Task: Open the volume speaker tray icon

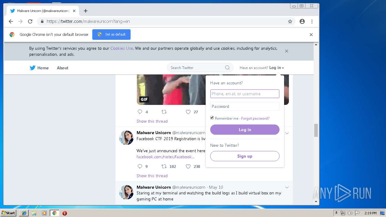Action: [350, 213]
